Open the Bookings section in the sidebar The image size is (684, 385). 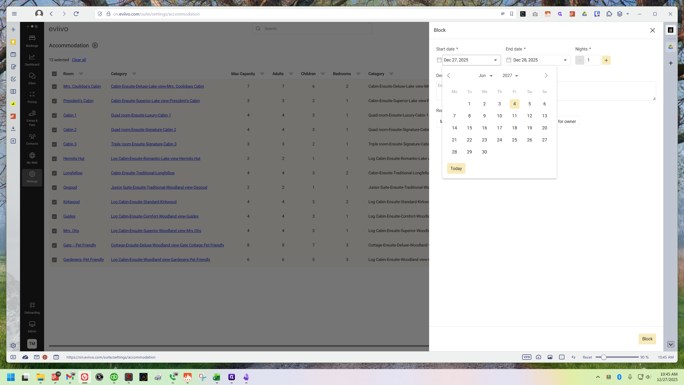coord(32,41)
